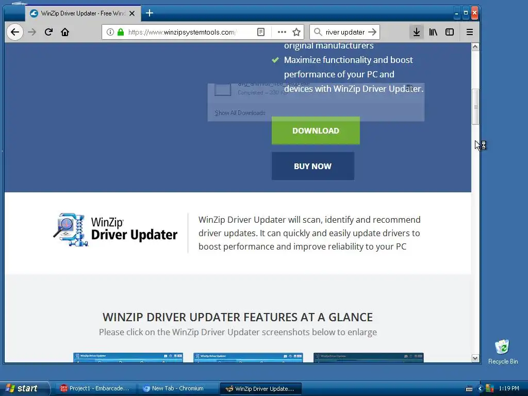
Task: Open the hamburger application menu
Action: click(x=469, y=32)
